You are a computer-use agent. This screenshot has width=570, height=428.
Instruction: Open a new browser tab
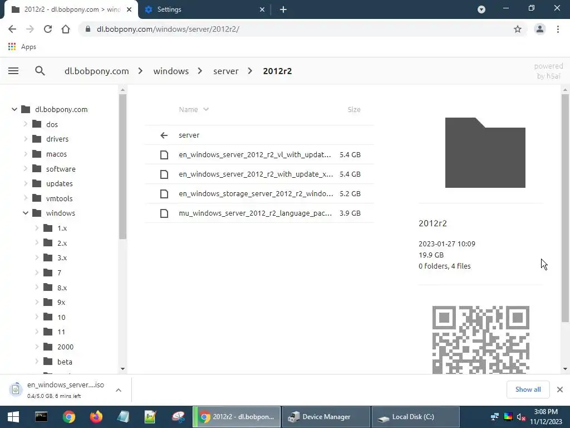(x=283, y=9)
